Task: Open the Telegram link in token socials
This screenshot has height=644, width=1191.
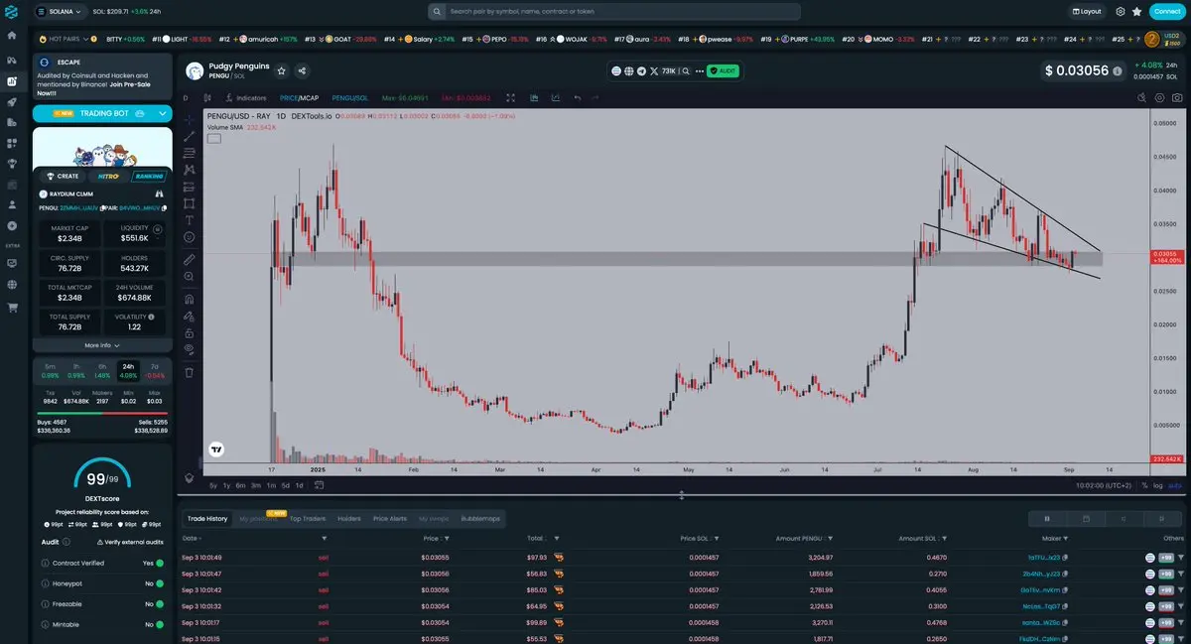Action: tap(641, 71)
